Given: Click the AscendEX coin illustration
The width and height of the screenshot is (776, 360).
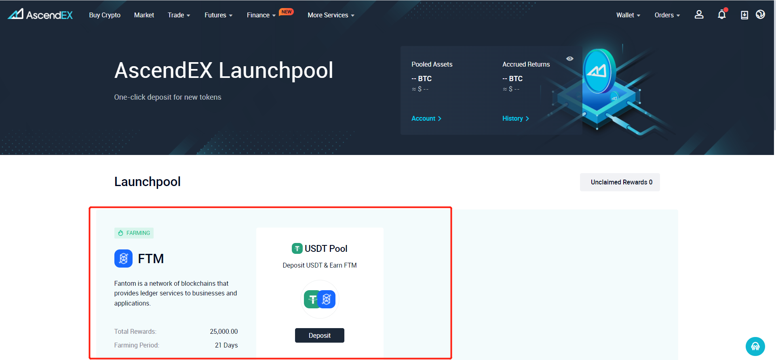Looking at the screenshot, I should [x=600, y=71].
